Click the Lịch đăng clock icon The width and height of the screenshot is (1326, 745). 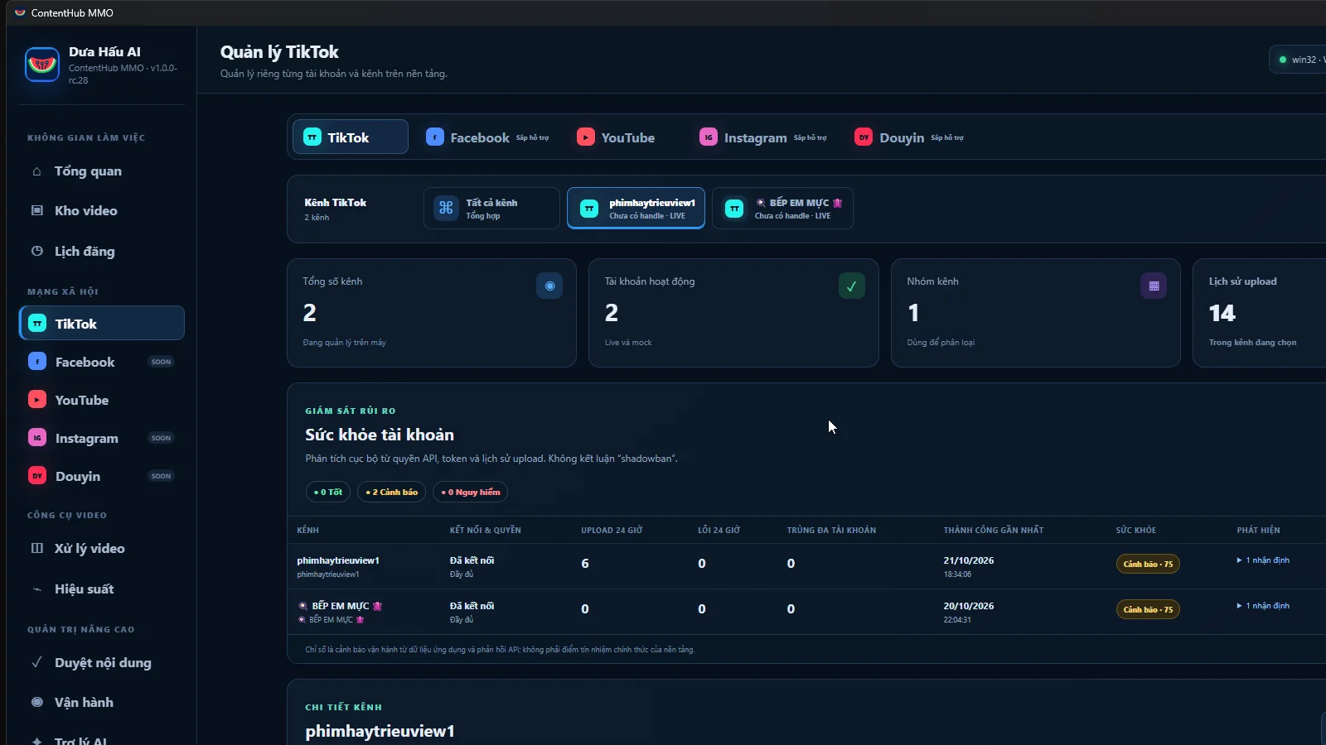36,251
